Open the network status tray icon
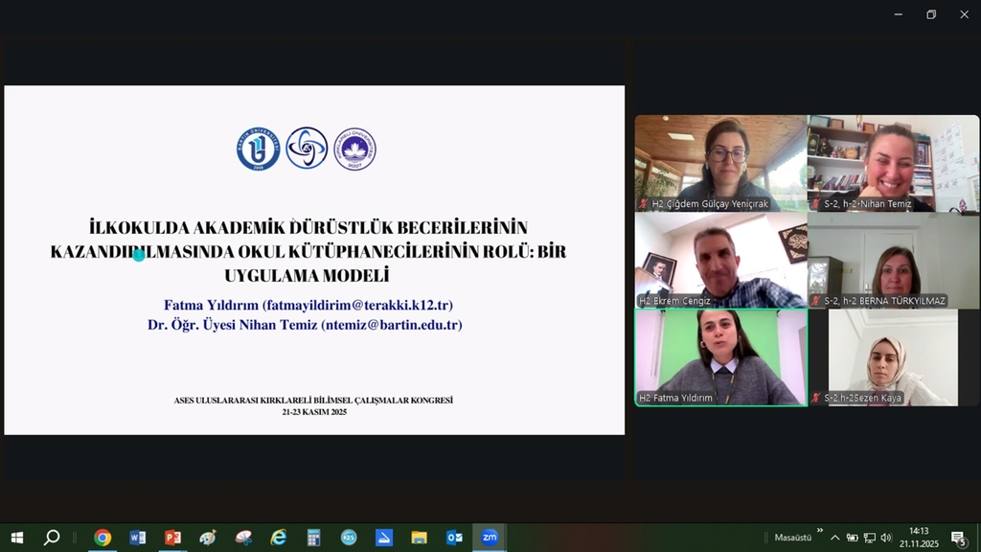 [x=869, y=538]
